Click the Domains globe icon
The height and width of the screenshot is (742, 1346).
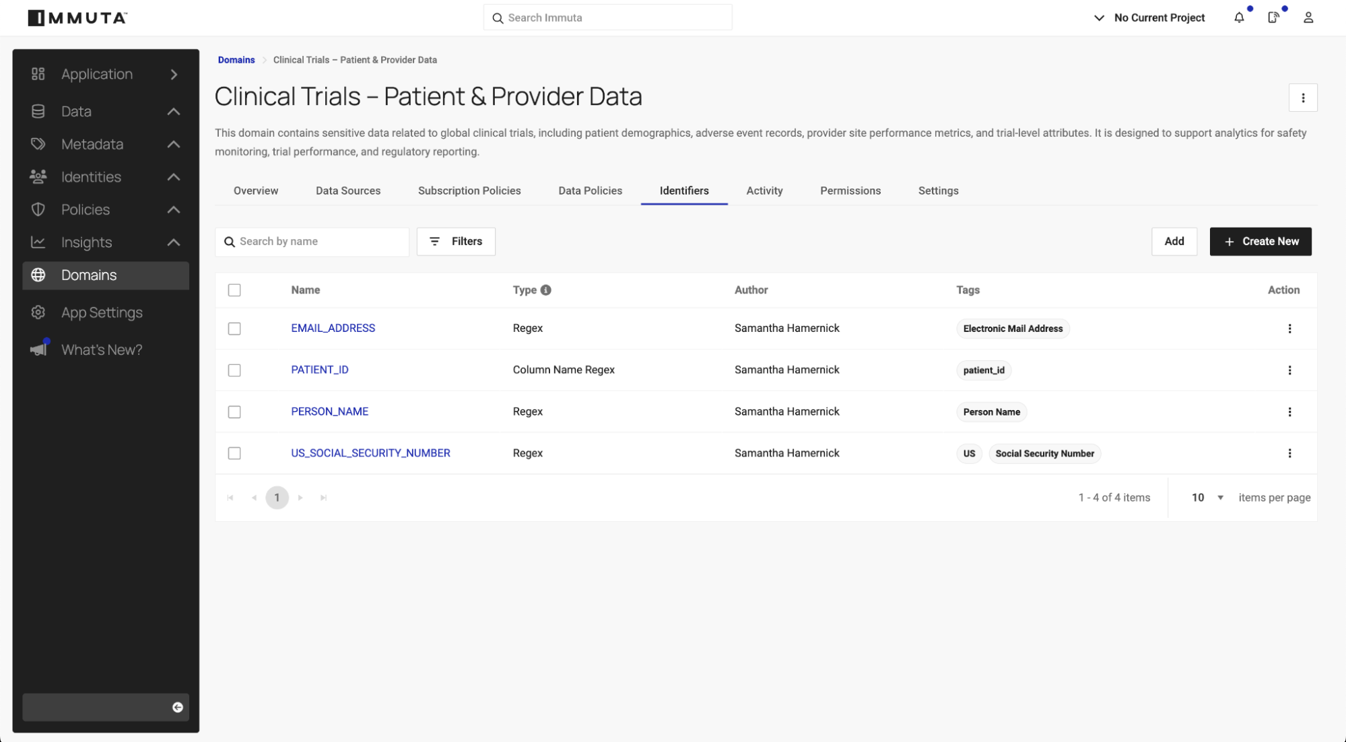pyautogui.click(x=38, y=275)
